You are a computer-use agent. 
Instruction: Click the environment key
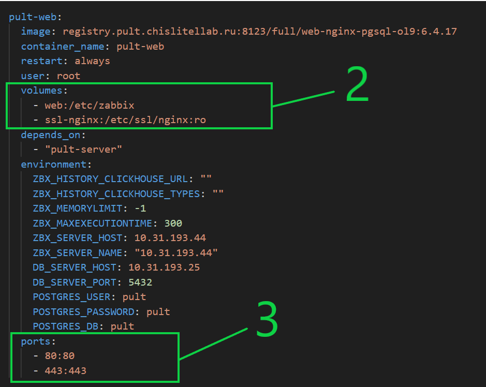pos(54,164)
